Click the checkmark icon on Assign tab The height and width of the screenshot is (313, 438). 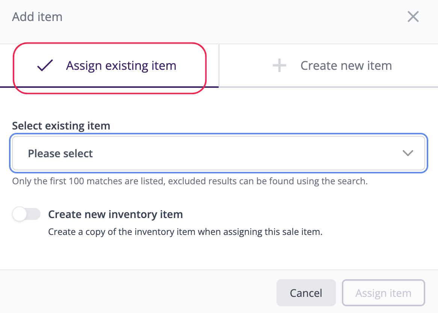[45, 66]
